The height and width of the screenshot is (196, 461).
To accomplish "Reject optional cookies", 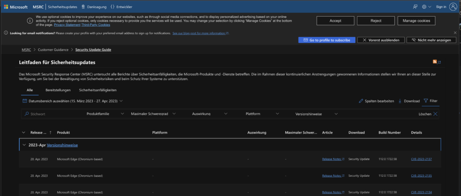I will [376, 21].
